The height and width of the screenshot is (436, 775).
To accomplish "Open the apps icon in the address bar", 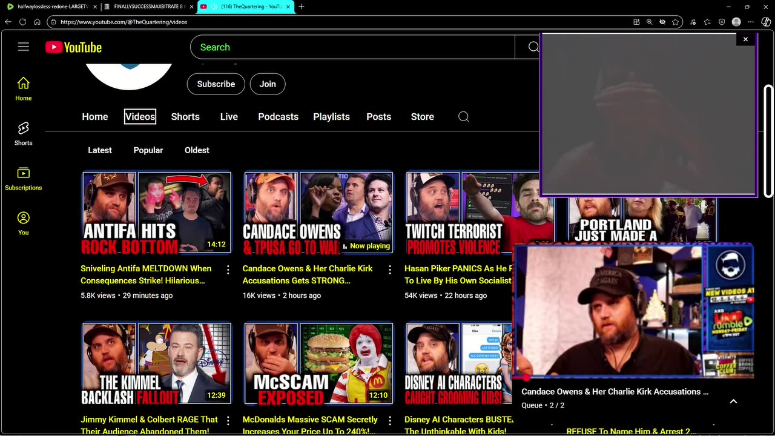I will click(x=636, y=22).
